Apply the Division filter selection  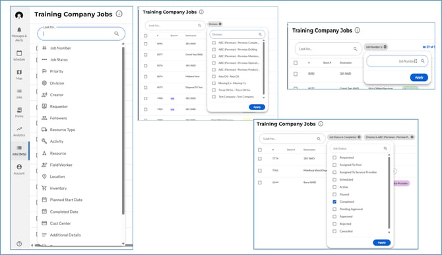(257, 107)
